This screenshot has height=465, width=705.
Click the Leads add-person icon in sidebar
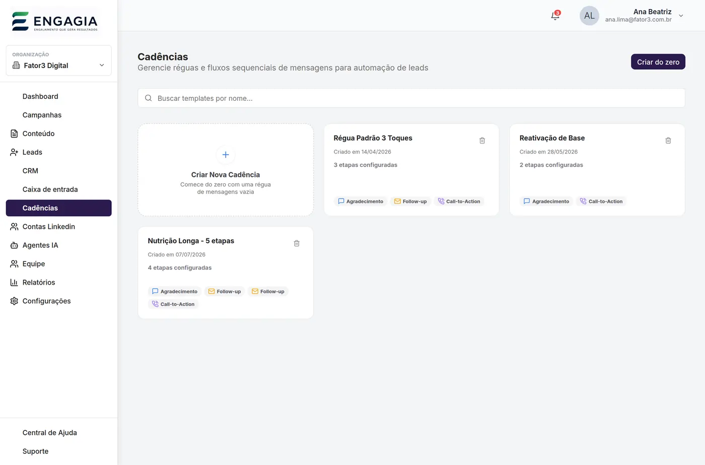(14, 152)
